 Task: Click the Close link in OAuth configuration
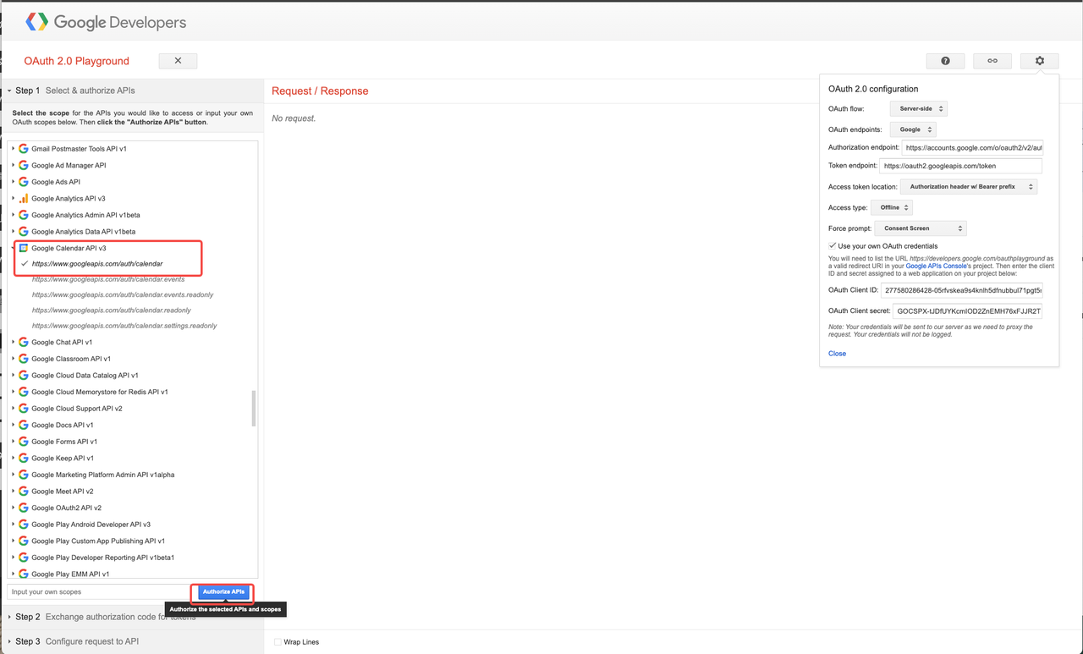coord(837,354)
